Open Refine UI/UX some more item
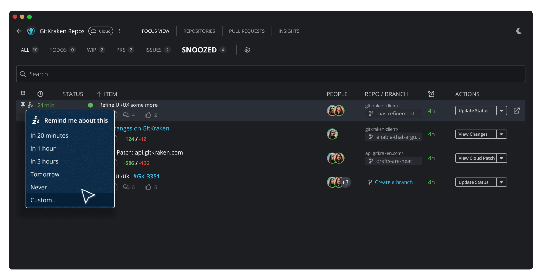This screenshot has height=279, width=544. pyautogui.click(x=128, y=105)
